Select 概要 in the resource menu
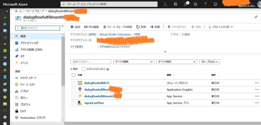Viewport: 261px width, 125px height. (x=36, y=36)
